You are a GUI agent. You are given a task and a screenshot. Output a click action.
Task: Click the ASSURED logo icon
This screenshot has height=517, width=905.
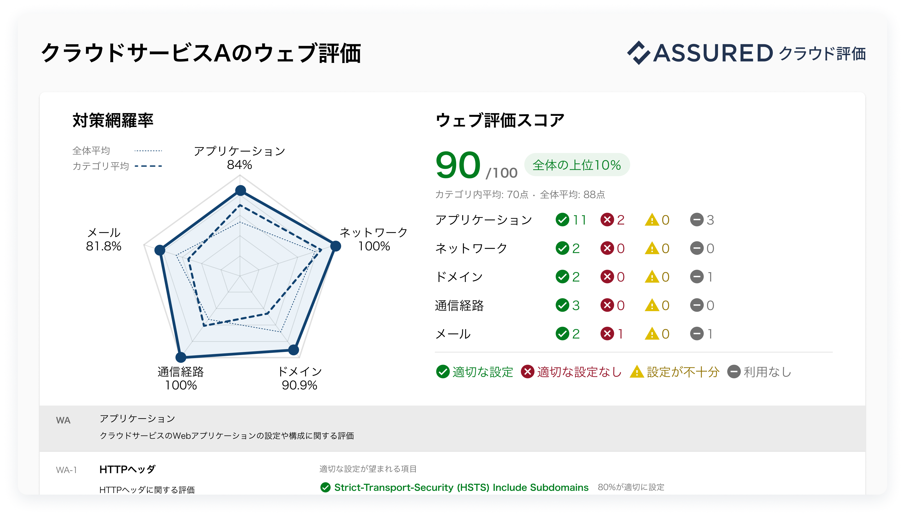[x=638, y=53]
